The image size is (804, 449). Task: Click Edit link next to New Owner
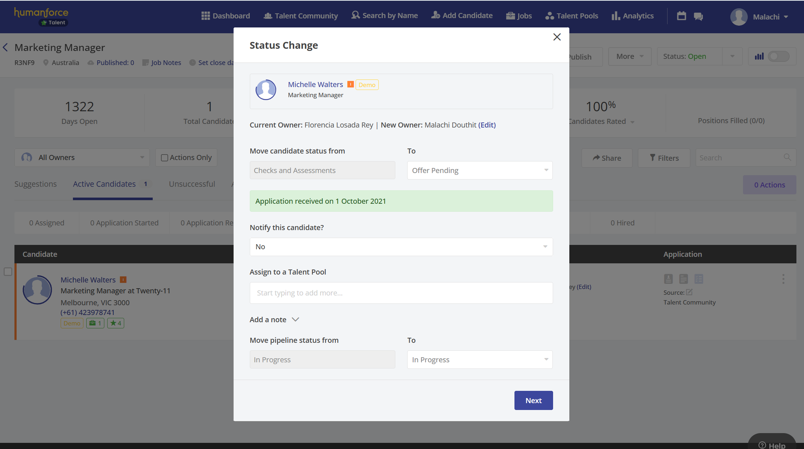(487, 125)
